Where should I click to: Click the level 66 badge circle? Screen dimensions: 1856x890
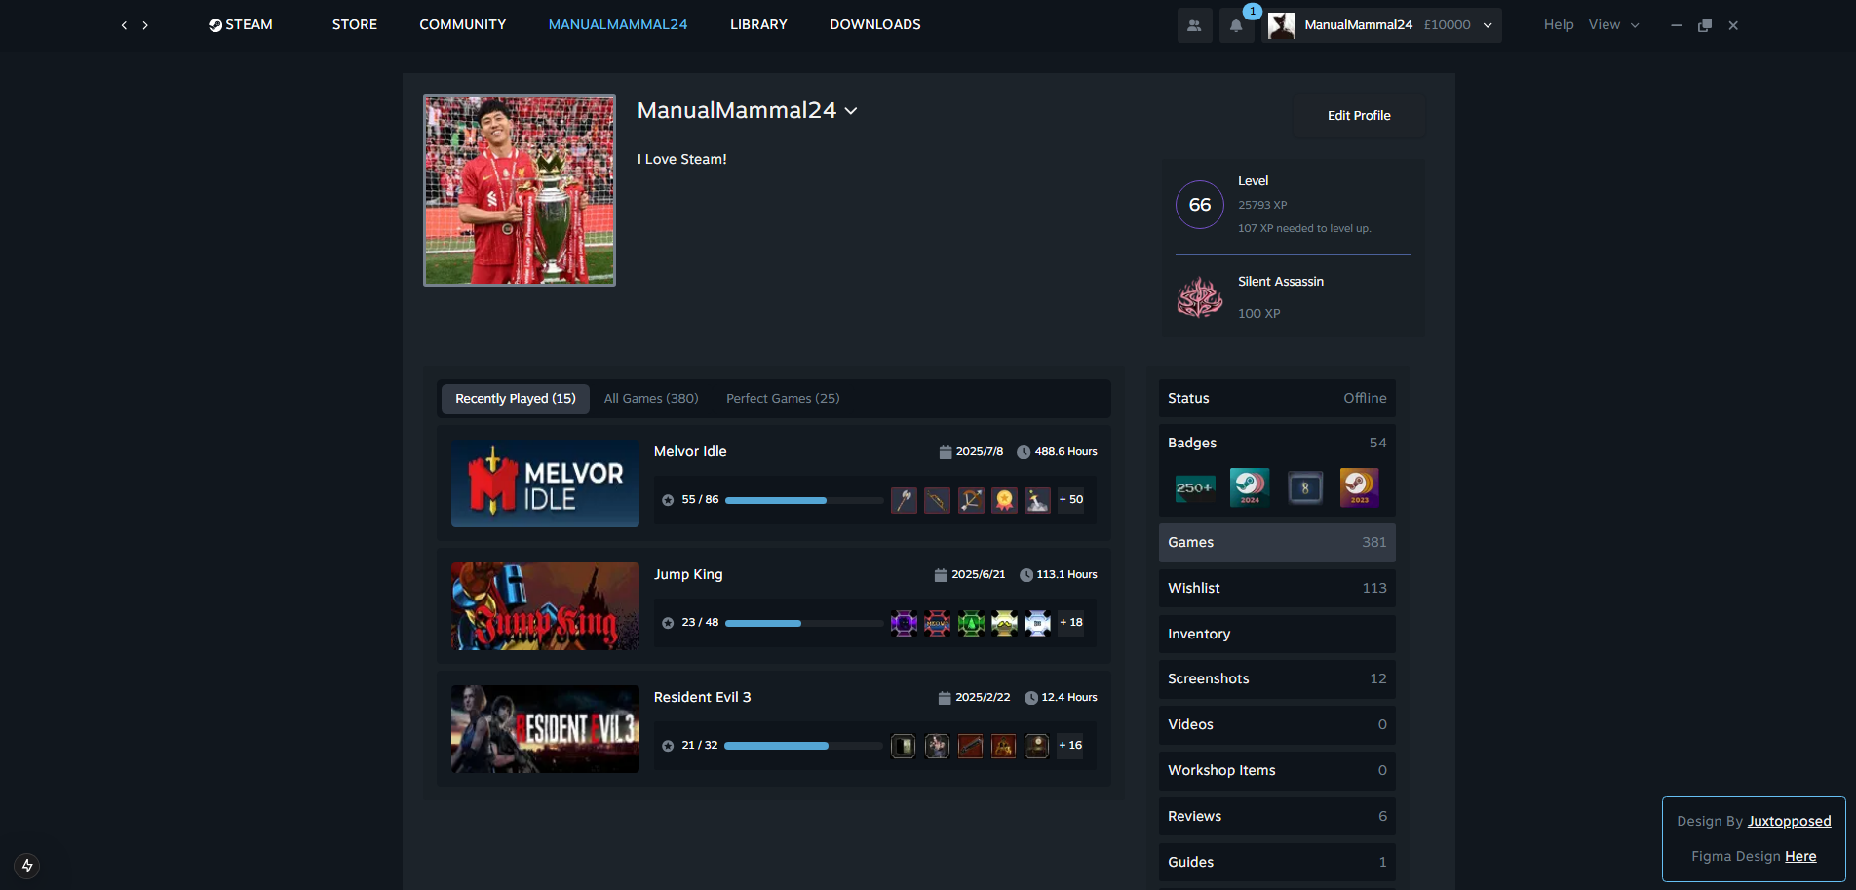point(1200,205)
